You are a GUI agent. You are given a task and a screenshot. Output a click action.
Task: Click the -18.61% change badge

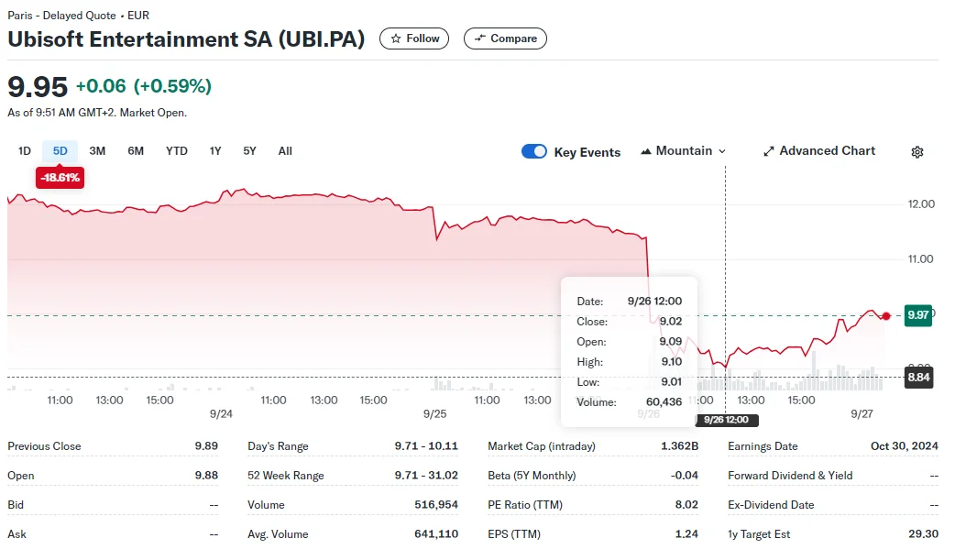60,177
